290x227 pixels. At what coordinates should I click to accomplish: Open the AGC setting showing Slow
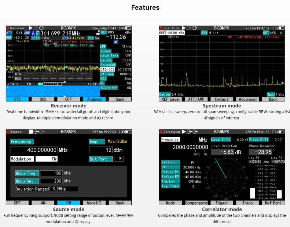(x=116, y=79)
